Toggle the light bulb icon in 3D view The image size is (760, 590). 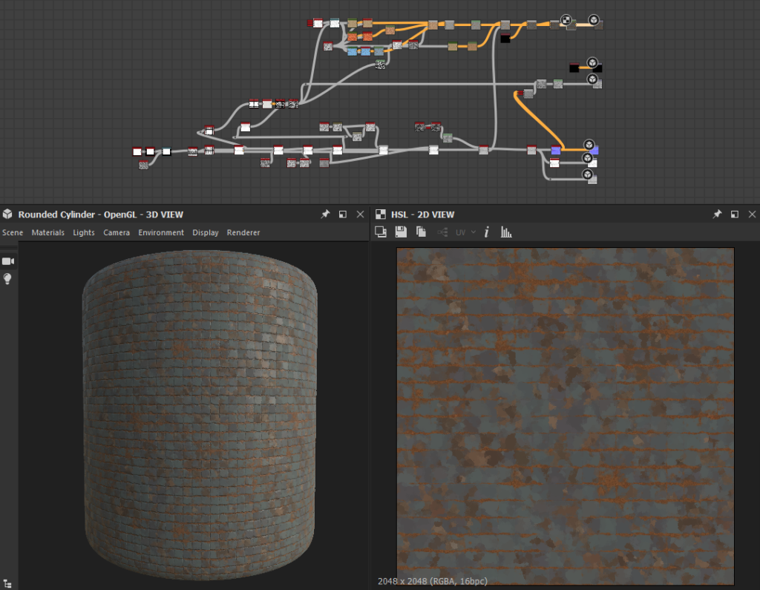coord(8,279)
